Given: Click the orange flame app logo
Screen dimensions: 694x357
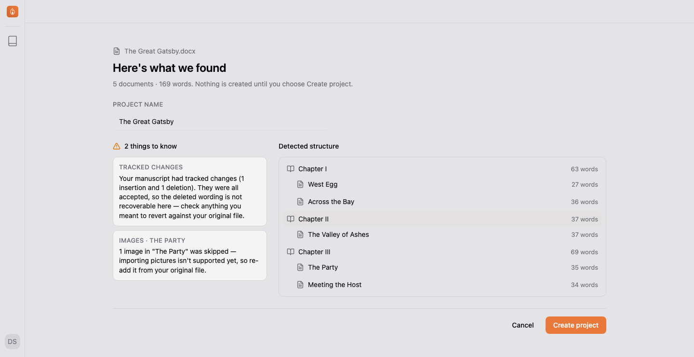Looking at the screenshot, I should pos(13,12).
